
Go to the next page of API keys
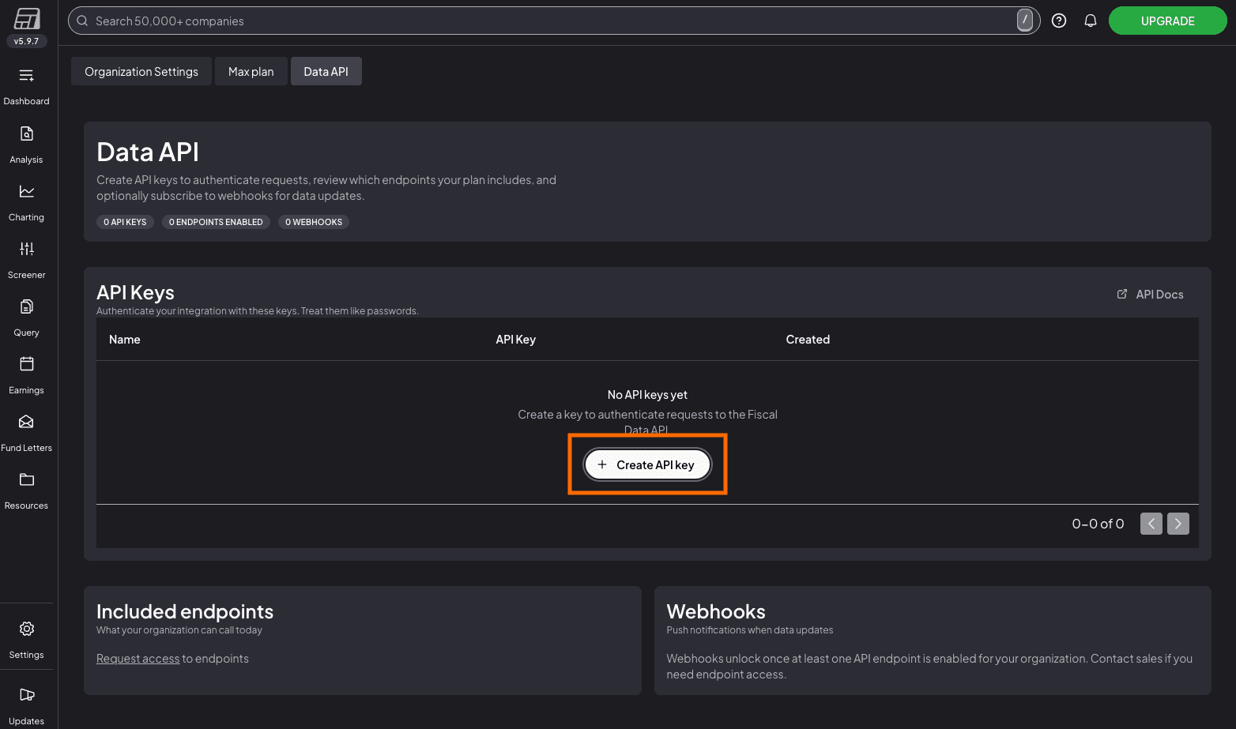(x=1178, y=524)
